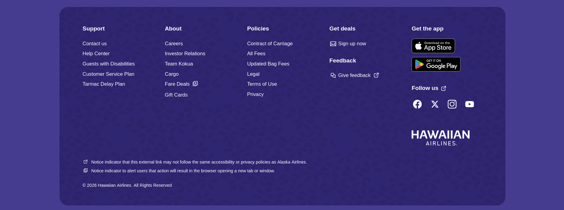The width and height of the screenshot is (564, 210).
Task: Click the new-tab icon next to Fare Deals
Action: point(195,84)
